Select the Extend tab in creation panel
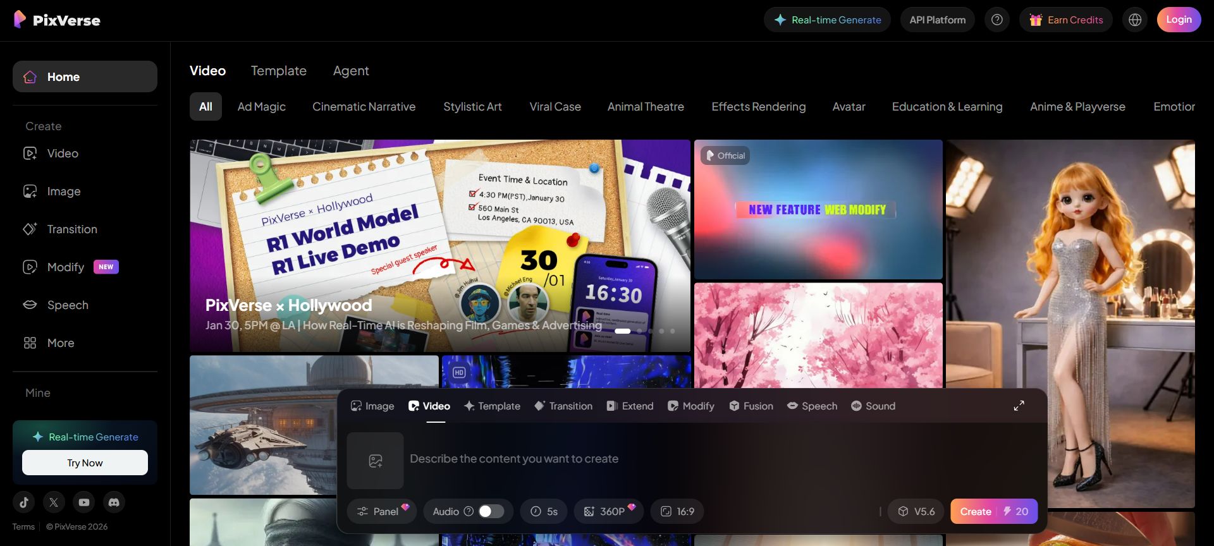1214x546 pixels. 630,406
